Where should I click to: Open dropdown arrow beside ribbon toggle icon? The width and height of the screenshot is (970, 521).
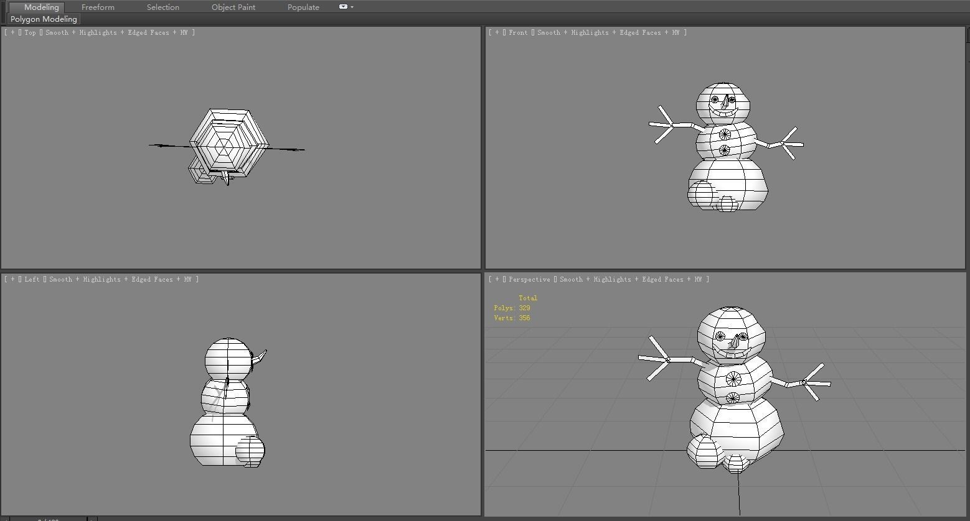pyautogui.click(x=352, y=7)
